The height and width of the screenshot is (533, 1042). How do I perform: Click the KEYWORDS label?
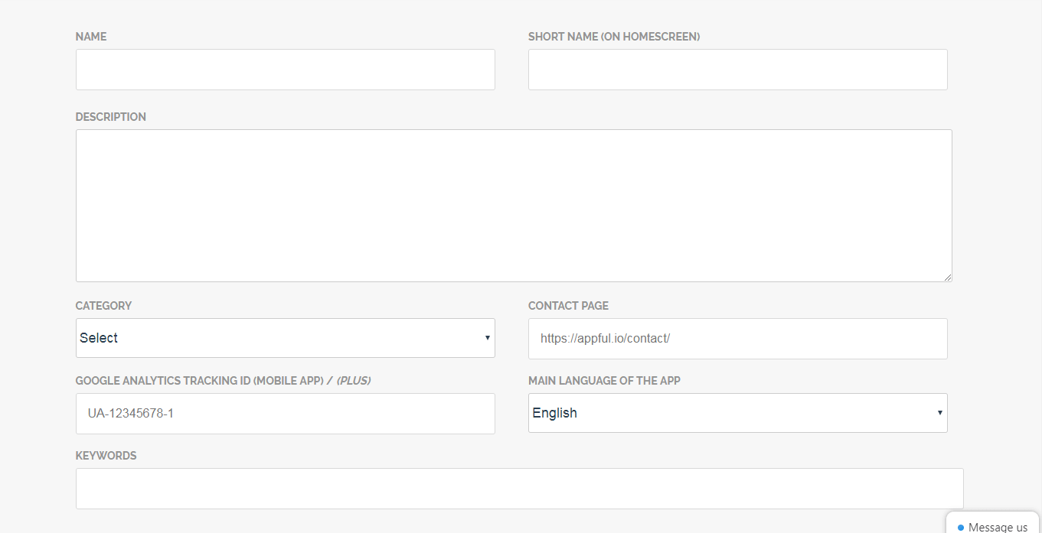106,455
